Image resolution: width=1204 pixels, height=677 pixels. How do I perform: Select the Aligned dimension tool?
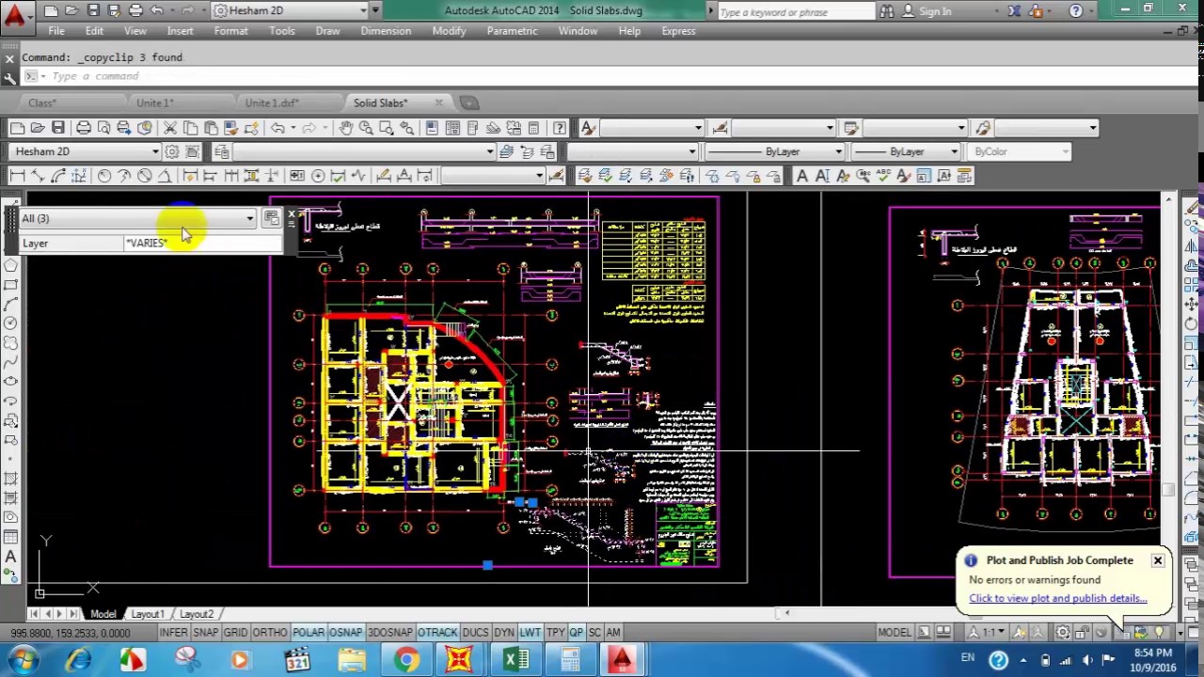[x=38, y=176]
